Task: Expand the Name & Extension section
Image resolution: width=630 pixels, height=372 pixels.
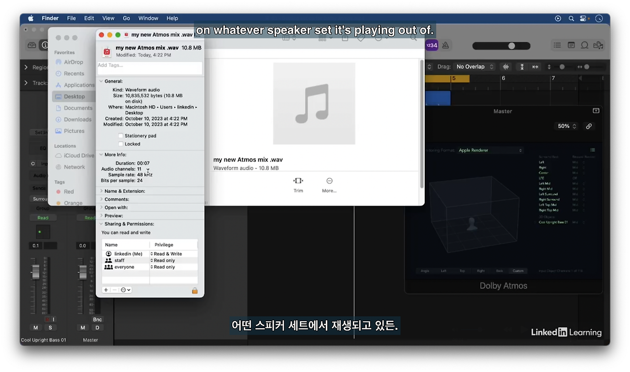Action: click(x=101, y=191)
